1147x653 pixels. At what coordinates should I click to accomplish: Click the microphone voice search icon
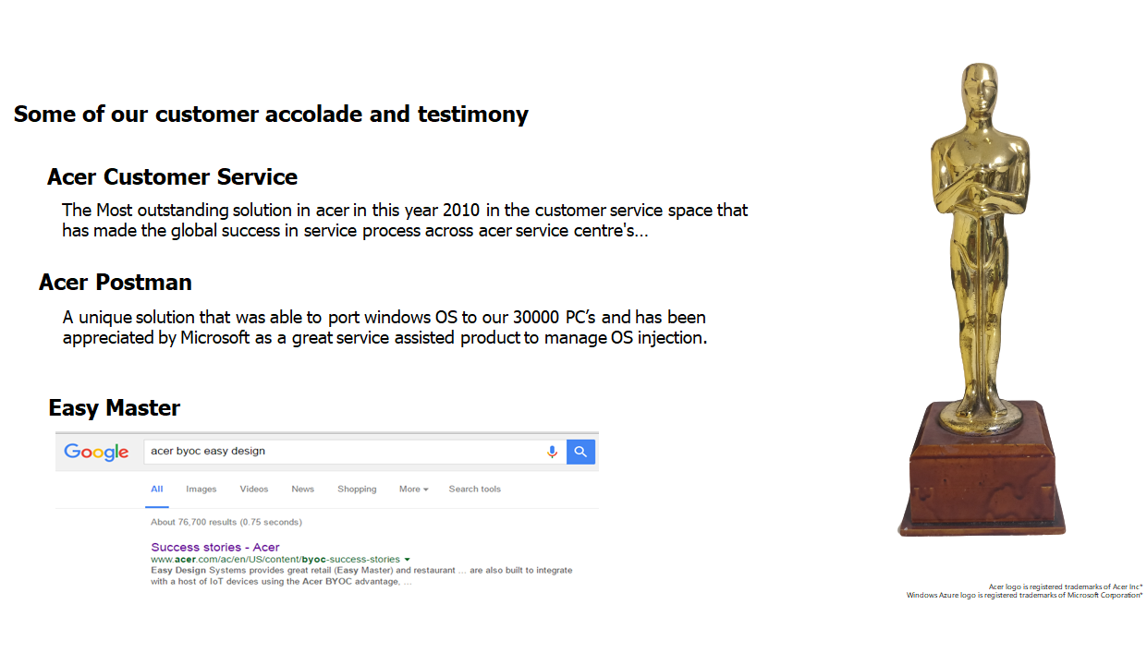pos(552,452)
